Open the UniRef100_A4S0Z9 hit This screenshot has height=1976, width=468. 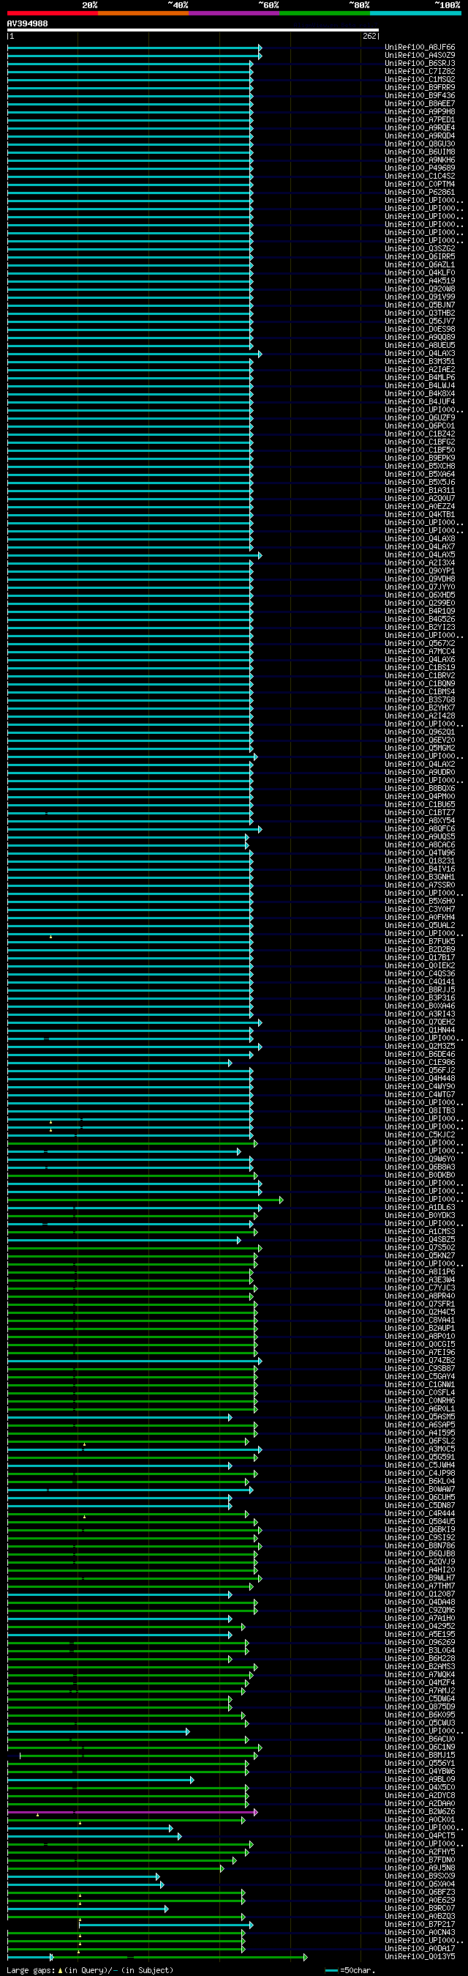coord(420,55)
